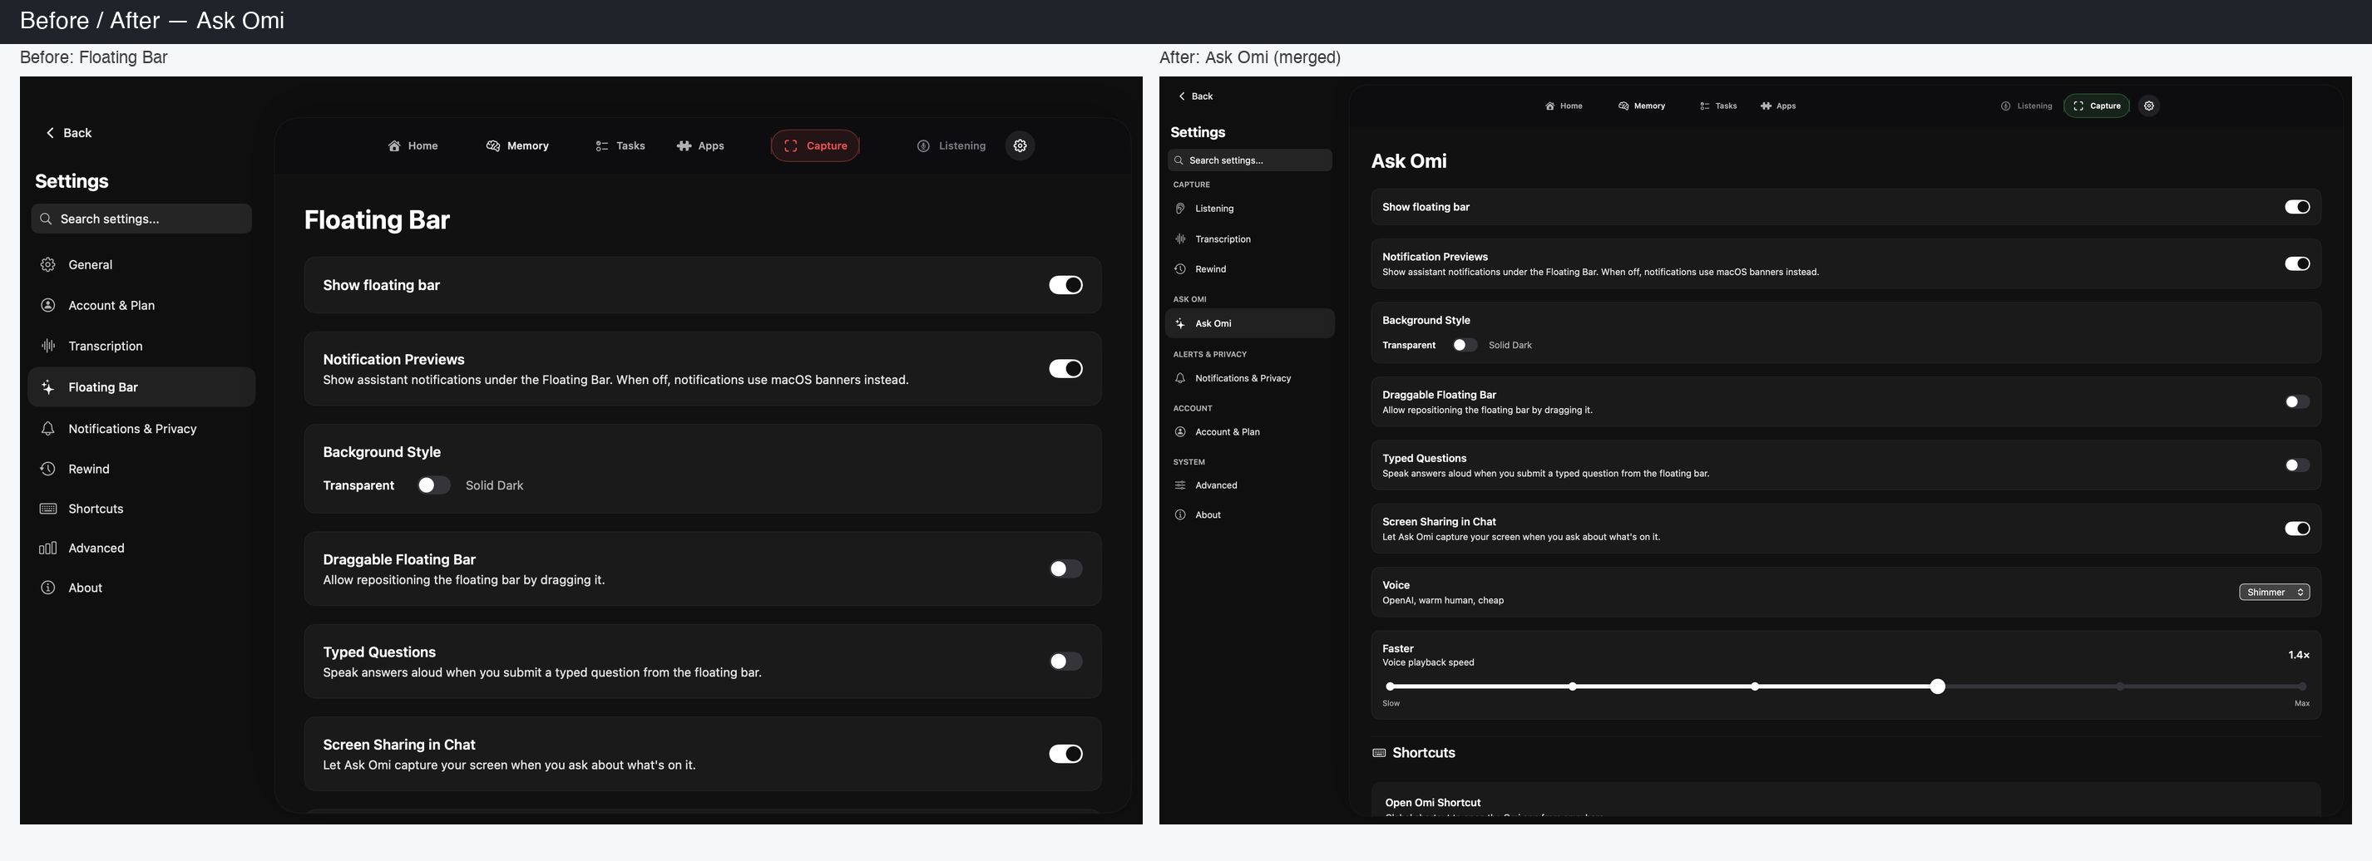Open Tasks tab in Before nav bar

click(x=620, y=146)
